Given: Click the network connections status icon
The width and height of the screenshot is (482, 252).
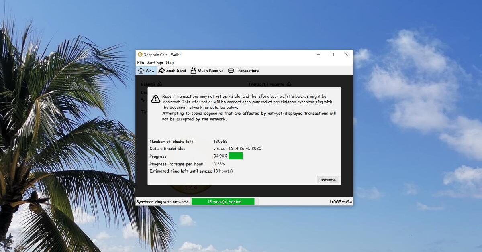Looking at the screenshot, I should coord(347,202).
